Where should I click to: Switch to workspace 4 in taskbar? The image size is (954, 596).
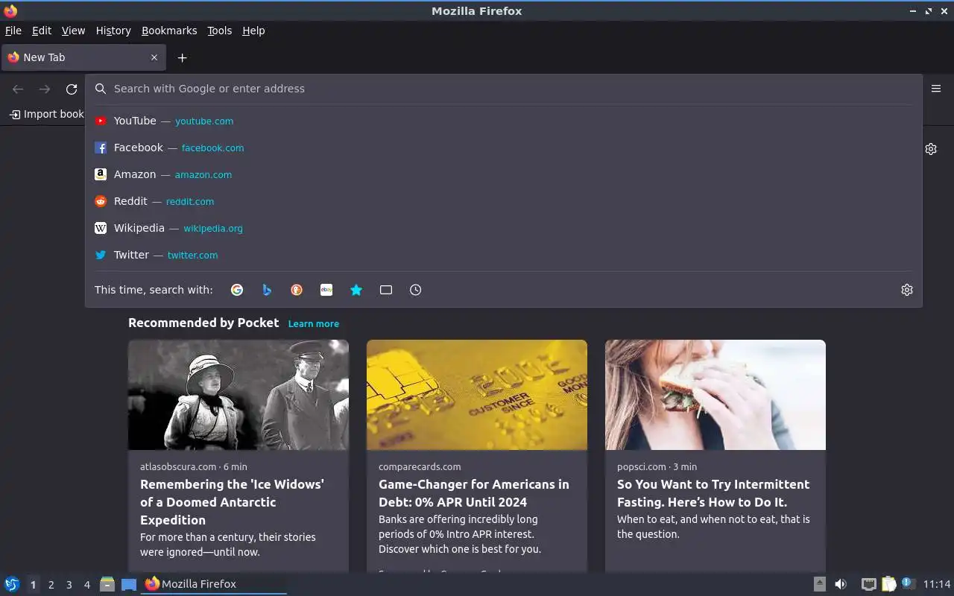(86, 585)
